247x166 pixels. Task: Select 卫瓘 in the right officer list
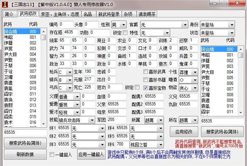click(219, 95)
